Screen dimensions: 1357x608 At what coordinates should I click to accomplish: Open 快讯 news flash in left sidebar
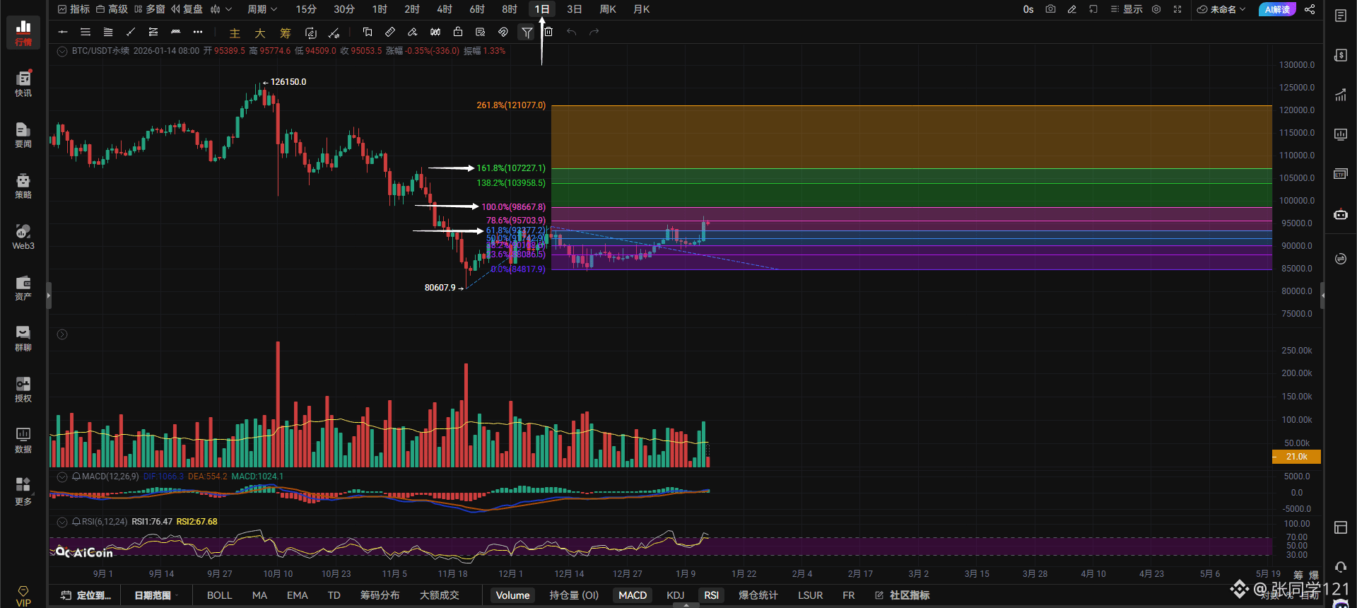pyautogui.click(x=23, y=83)
